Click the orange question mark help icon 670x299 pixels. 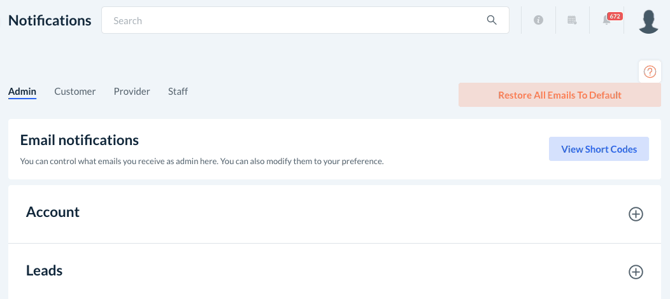tap(650, 72)
